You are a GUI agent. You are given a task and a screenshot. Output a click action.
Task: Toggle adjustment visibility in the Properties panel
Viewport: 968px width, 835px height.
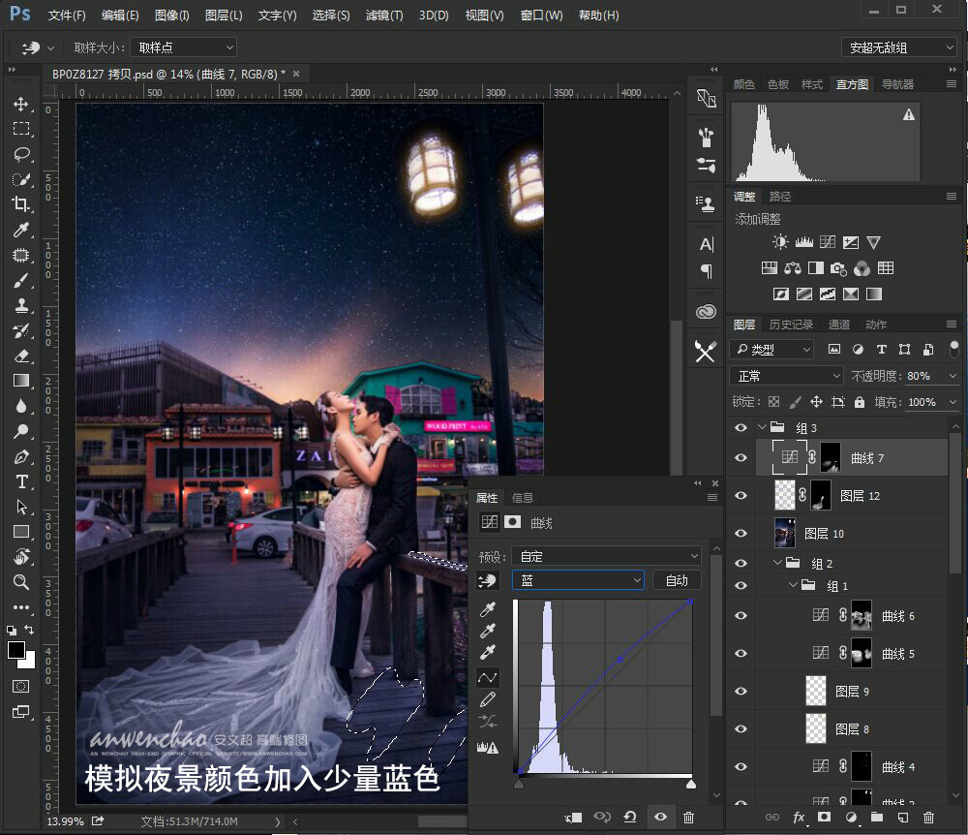click(x=660, y=818)
